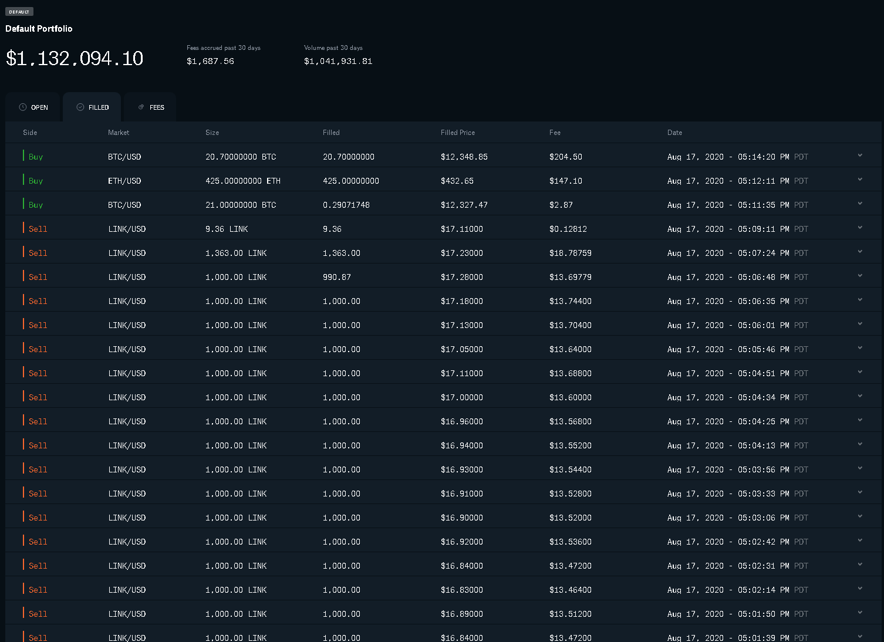Click the fee value $0.12812

point(568,229)
